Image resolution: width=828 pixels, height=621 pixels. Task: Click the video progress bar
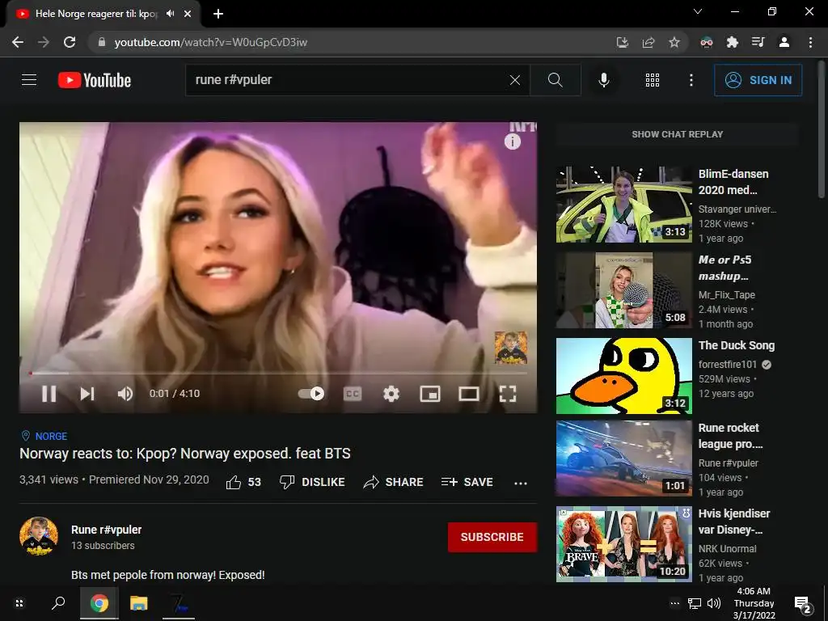point(278,373)
